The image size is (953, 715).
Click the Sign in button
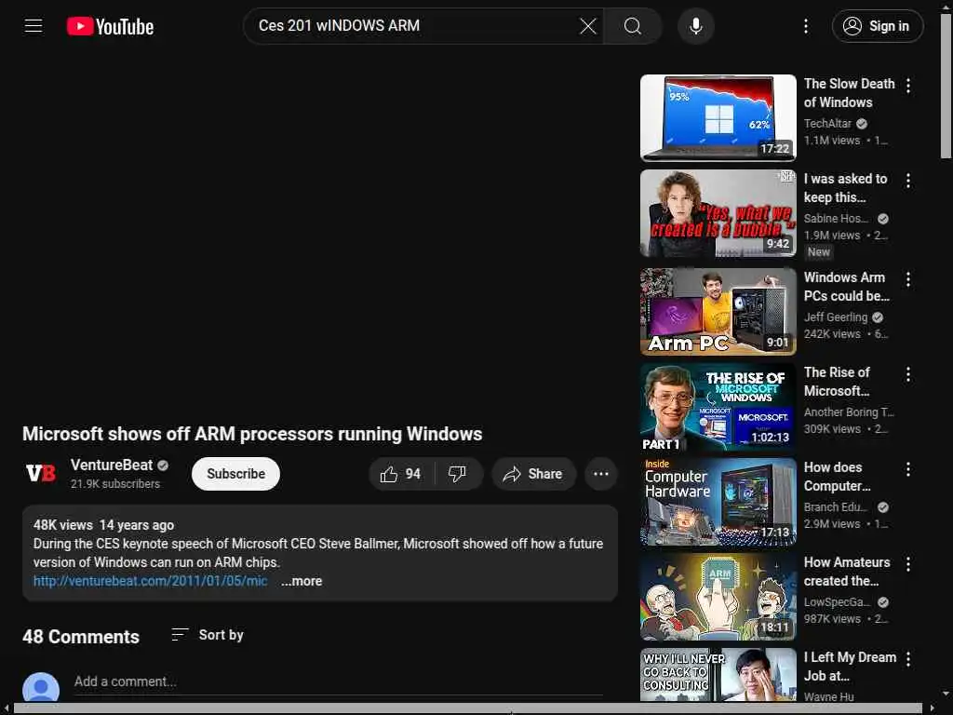878,26
